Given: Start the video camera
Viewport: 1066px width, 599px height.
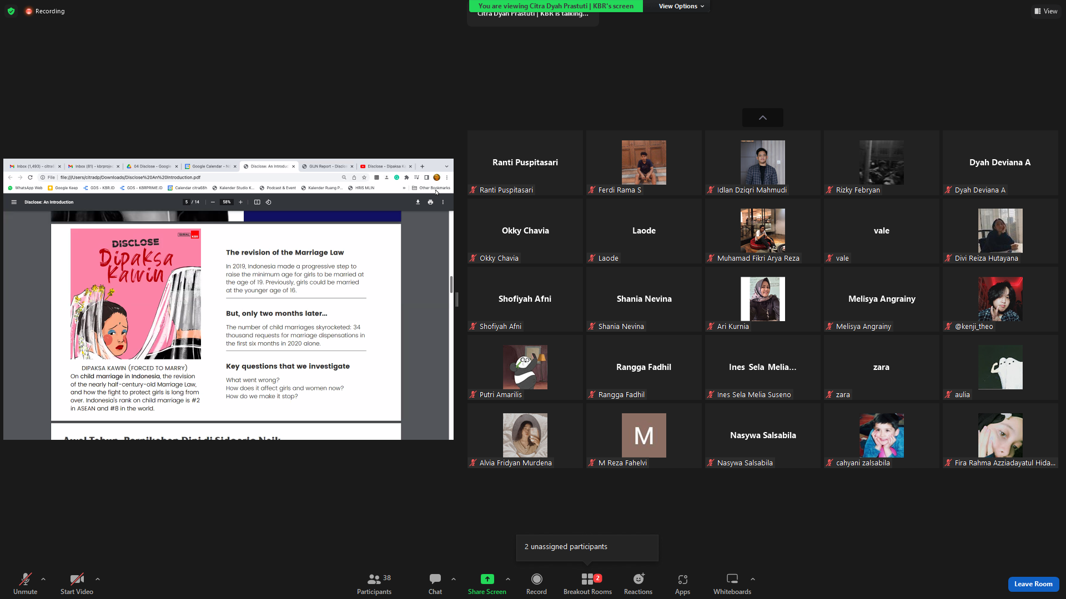Looking at the screenshot, I should [x=77, y=584].
